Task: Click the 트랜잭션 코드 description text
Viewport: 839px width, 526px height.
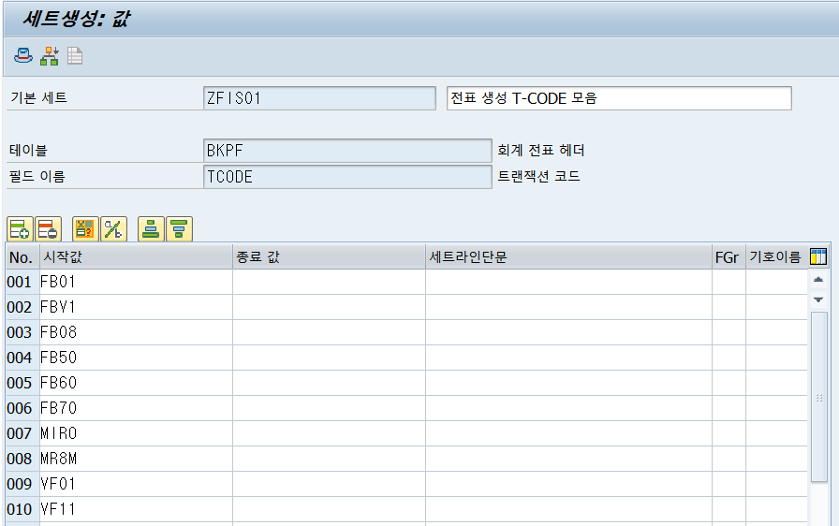Action: 538,176
